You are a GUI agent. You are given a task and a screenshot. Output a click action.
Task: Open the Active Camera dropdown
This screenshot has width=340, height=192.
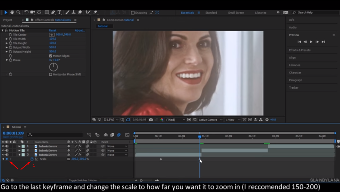(x=210, y=120)
